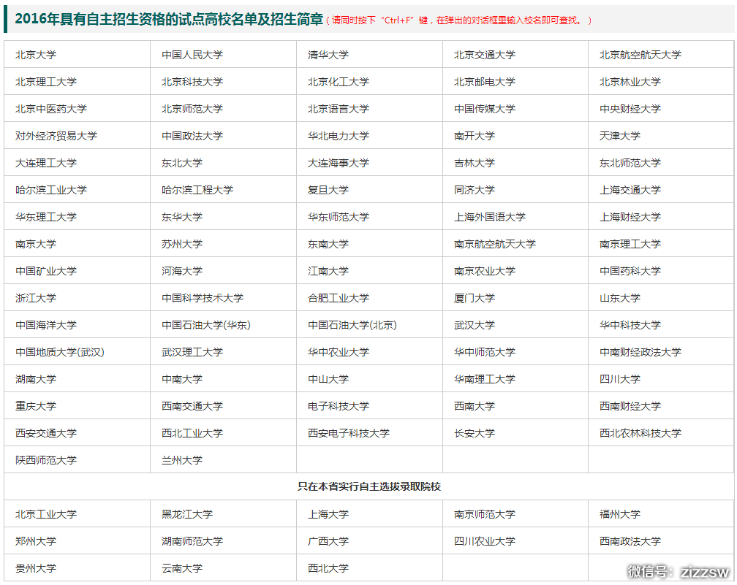Open 吉林大学 entry
The image size is (737, 585).
point(475,163)
